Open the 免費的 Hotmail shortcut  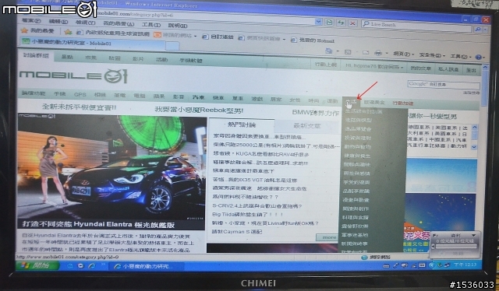(313, 40)
